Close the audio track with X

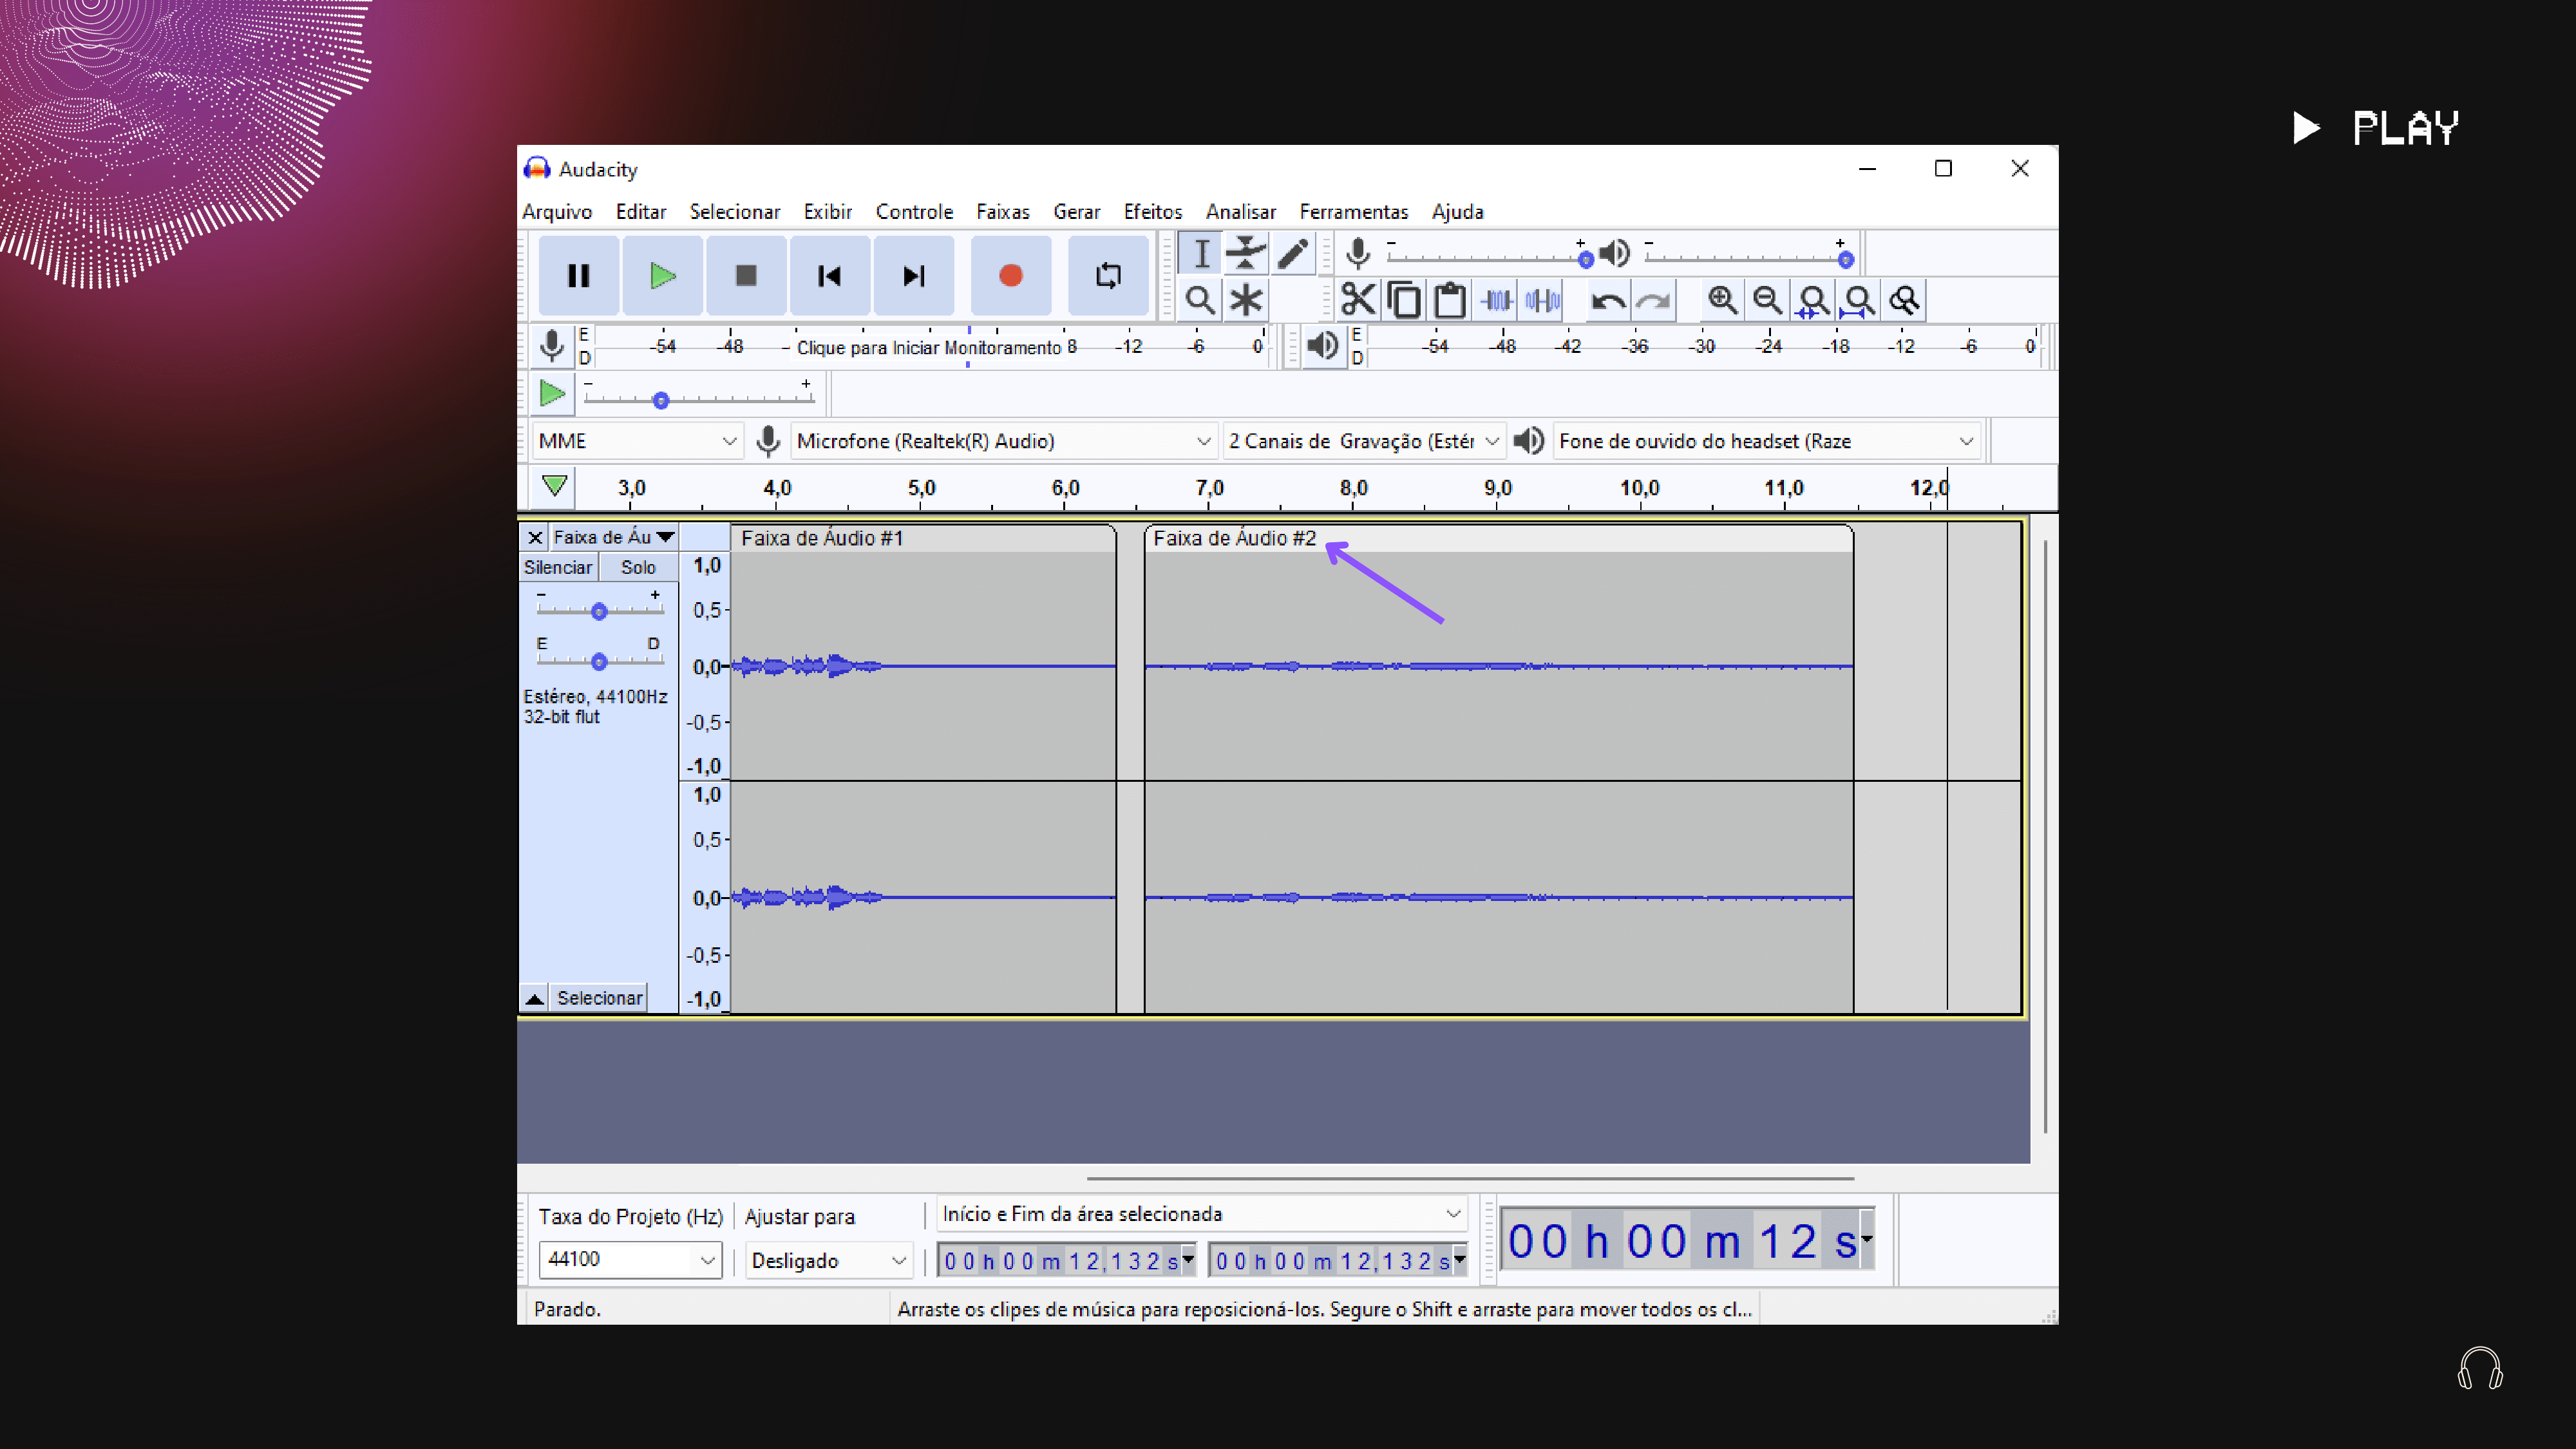coord(535,538)
